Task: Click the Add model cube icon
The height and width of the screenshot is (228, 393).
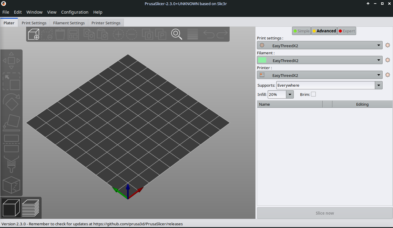Action: point(34,34)
